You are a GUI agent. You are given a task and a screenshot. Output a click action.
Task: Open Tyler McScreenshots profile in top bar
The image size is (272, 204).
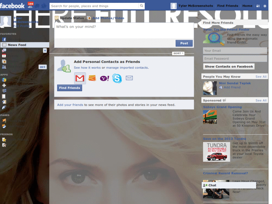[x=191, y=6]
